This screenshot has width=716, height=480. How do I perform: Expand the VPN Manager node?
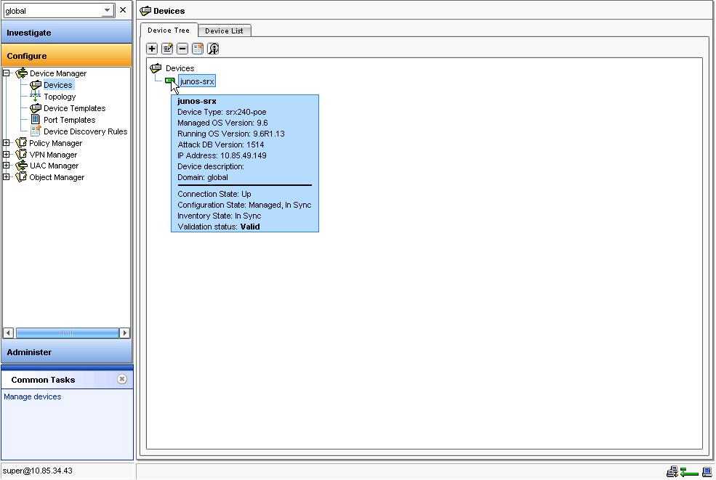(x=7, y=154)
